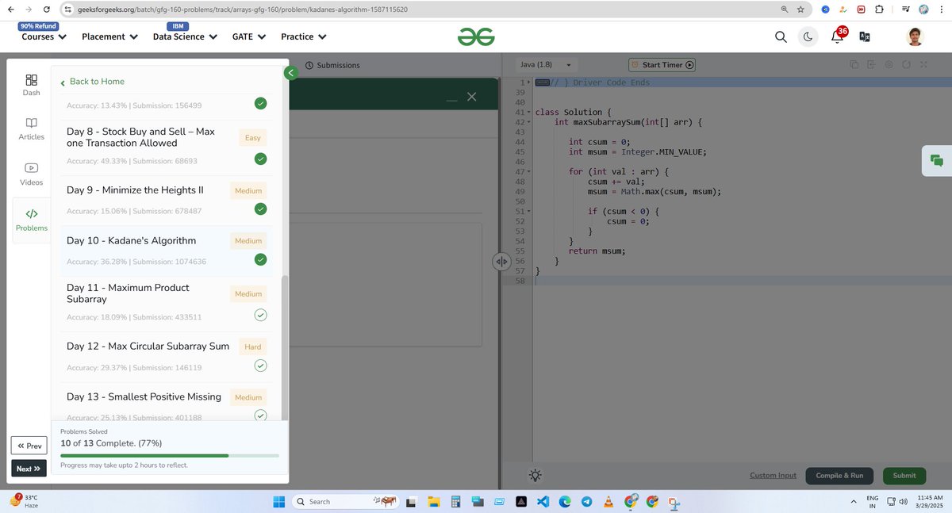Open VS Code from the taskbar
The width and height of the screenshot is (952, 513).
coord(543,501)
